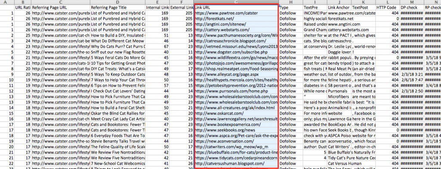The width and height of the screenshot is (441, 169).
Task: Select the vetmed.missouri.edu link cell
Action: point(236,46)
